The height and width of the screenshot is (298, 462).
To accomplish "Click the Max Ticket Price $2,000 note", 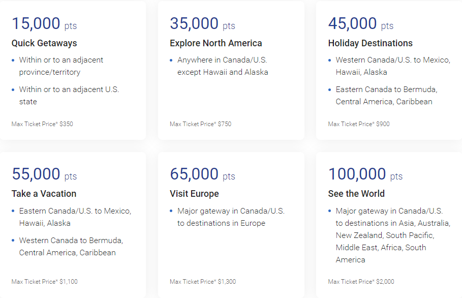I will tap(361, 282).
